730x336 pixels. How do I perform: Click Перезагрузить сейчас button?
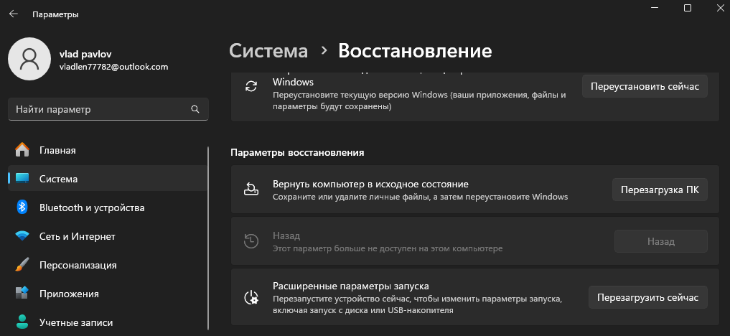pos(648,297)
